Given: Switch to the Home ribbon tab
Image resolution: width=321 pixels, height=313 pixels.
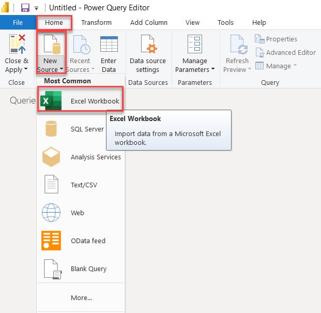Looking at the screenshot, I should (x=54, y=22).
